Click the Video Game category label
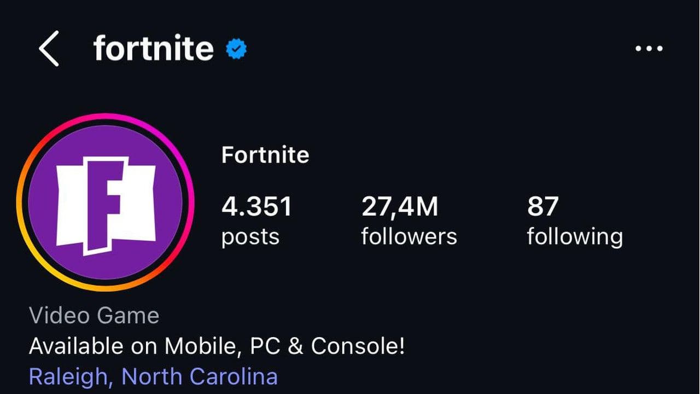This screenshot has height=394, width=700. pyautogui.click(x=94, y=316)
